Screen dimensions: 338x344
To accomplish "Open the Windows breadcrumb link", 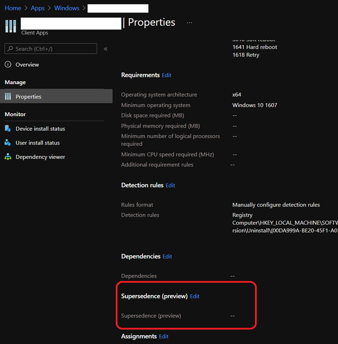I will pyautogui.click(x=67, y=8).
